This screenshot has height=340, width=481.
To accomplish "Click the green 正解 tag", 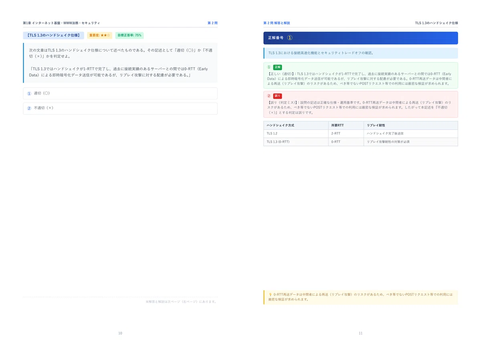I will 278,67.
